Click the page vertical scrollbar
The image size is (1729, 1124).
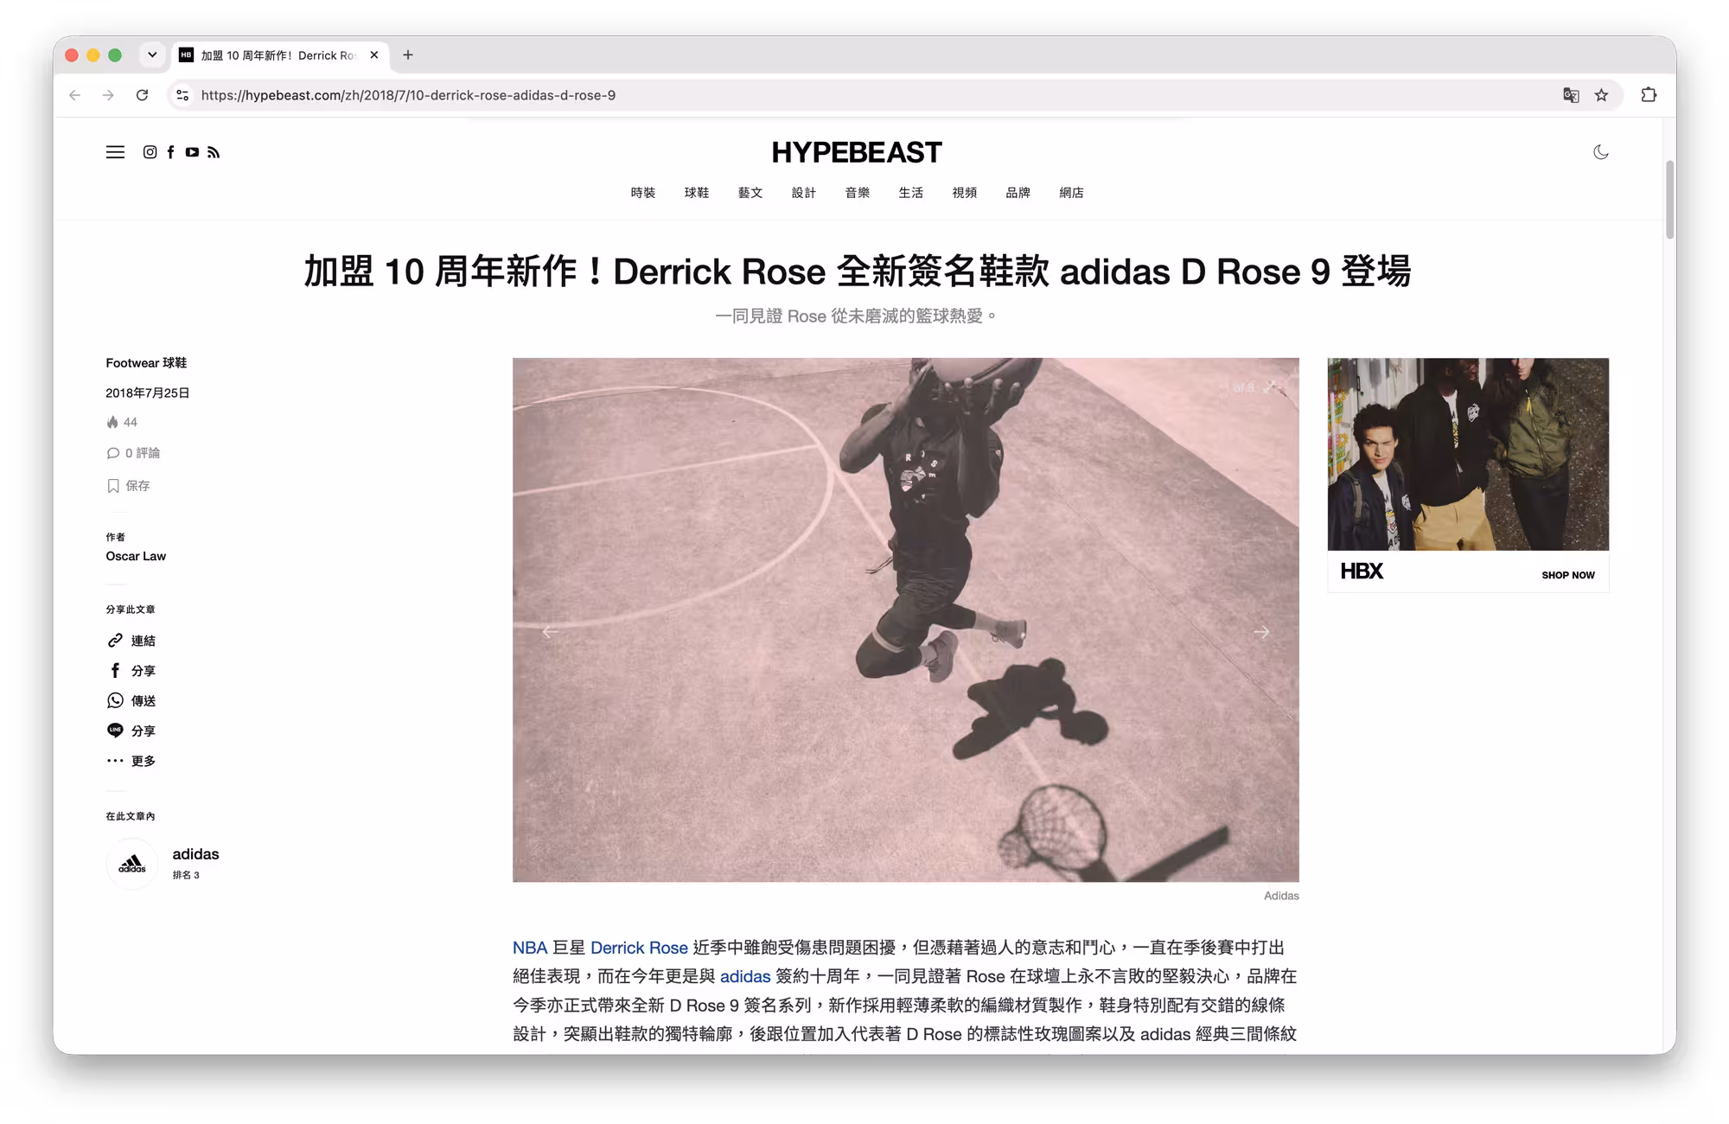pos(1670,199)
